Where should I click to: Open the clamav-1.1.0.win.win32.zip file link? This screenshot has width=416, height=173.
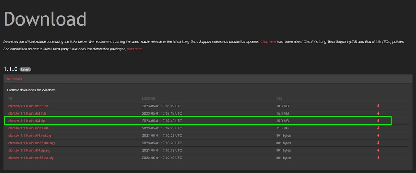point(28,106)
